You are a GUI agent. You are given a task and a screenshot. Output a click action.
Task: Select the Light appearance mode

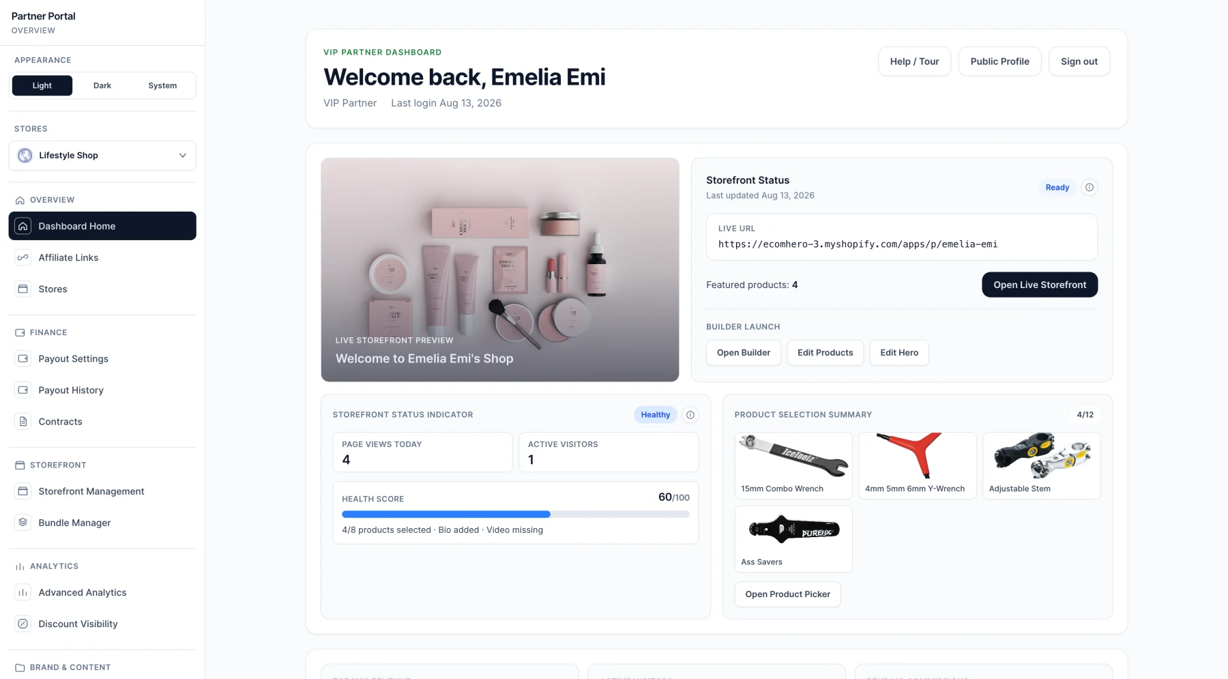click(42, 85)
